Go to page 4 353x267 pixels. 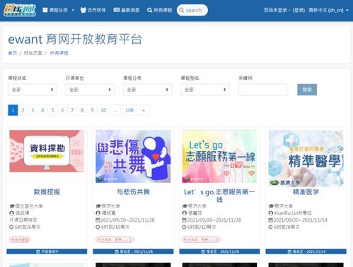pyautogui.click(x=42, y=110)
